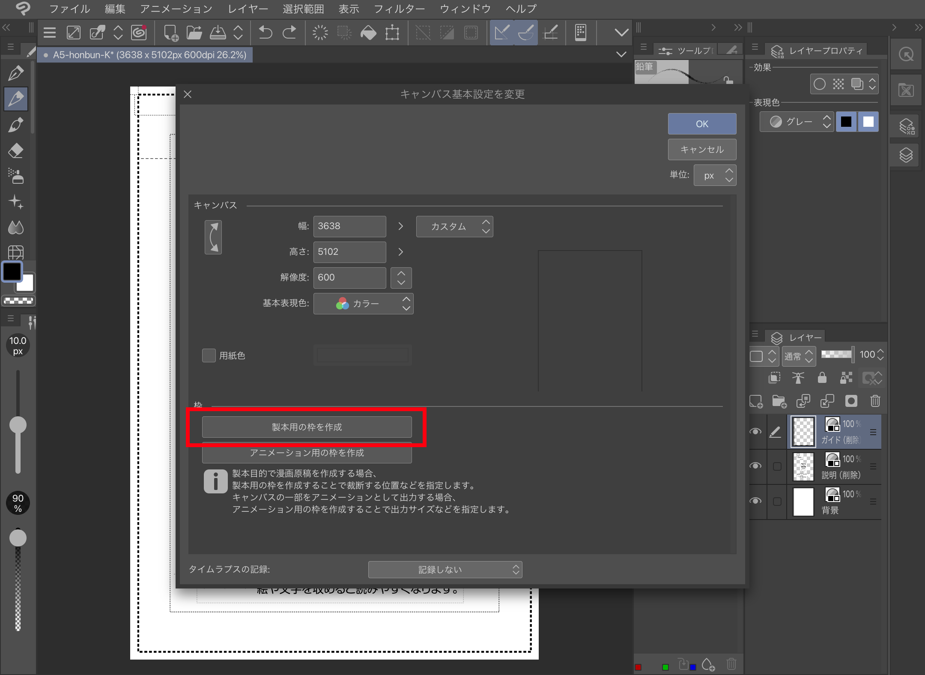Open file with folder icon in toolbar
This screenshot has height=675, width=925.
[194, 33]
